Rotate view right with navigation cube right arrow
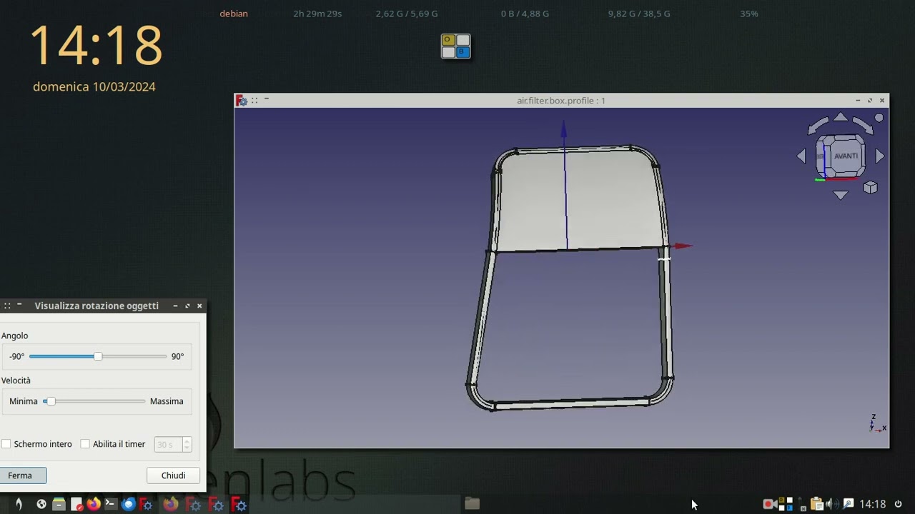Viewport: 915px width, 514px height. coord(880,156)
